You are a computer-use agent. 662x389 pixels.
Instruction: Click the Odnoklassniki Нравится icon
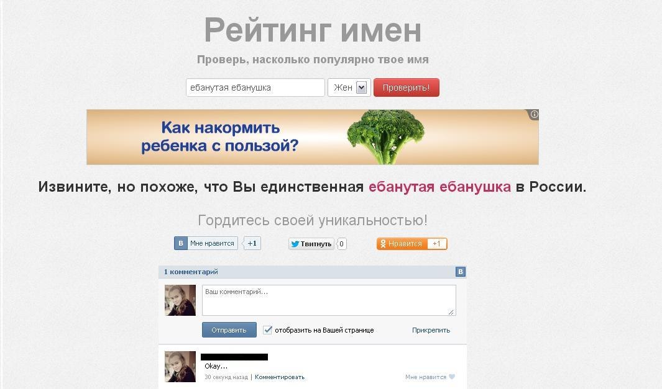point(383,244)
